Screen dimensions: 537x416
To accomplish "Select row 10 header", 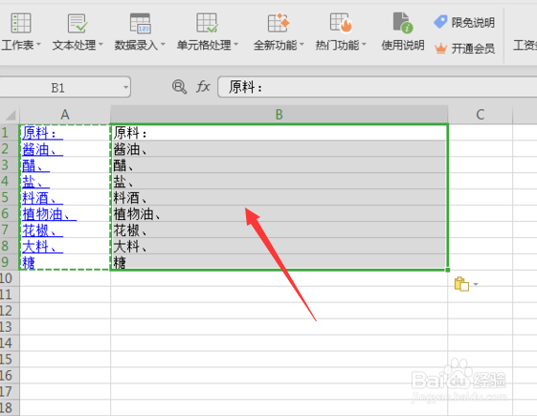I will 10,278.
